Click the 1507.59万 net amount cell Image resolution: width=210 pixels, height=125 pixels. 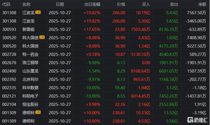coord(197,71)
